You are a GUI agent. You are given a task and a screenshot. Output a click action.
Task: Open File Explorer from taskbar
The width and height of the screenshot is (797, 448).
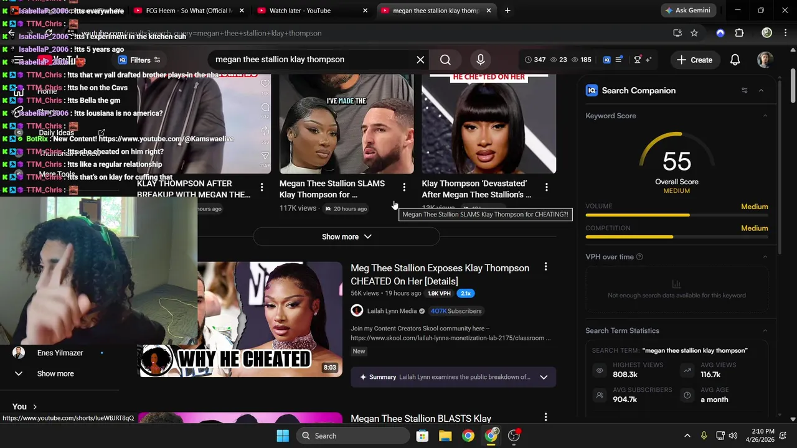(445, 436)
